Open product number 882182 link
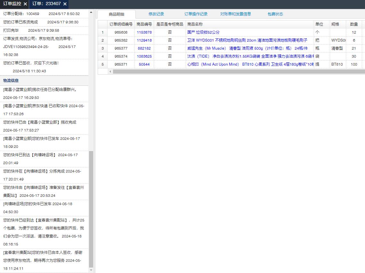The image size is (365, 273). 144,48
